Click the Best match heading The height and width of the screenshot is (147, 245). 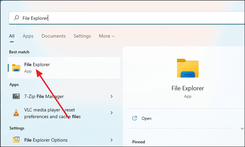click(19, 52)
